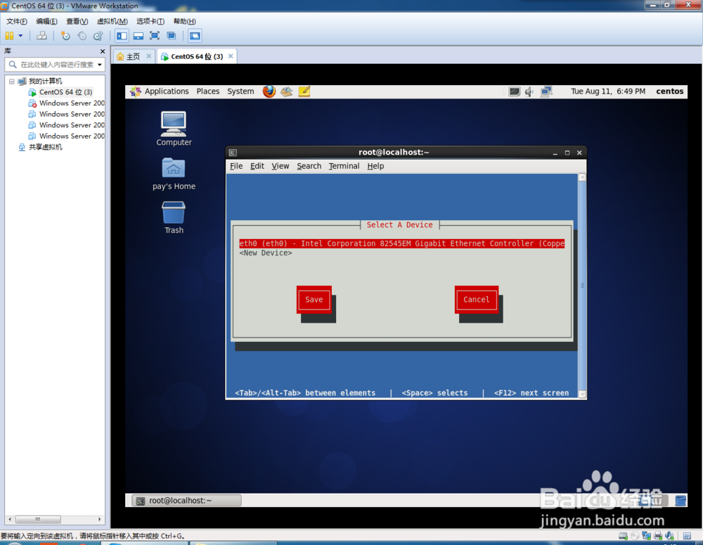This screenshot has height=545, width=703.
Task: Click the centos user name in panel
Action: coord(670,91)
